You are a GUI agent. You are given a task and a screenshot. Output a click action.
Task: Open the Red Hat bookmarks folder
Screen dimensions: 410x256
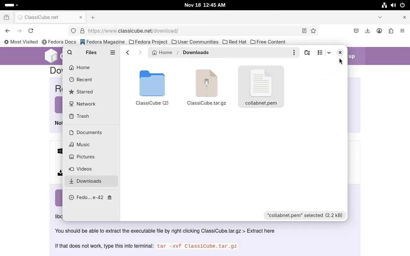(234, 42)
